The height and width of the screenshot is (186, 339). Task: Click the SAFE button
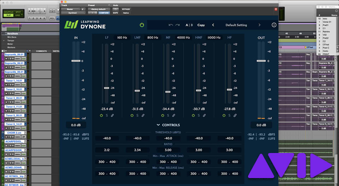[116, 13]
